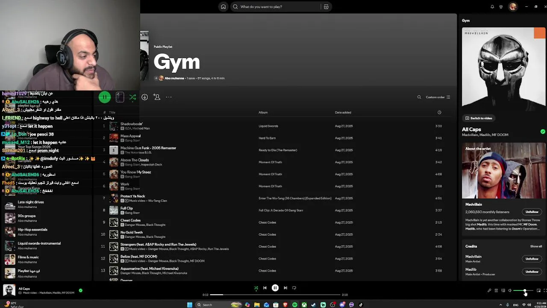Image resolution: width=547 pixels, height=308 pixels.
Task: Skip to the next track
Action: pyautogui.click(x=285, y=288)
